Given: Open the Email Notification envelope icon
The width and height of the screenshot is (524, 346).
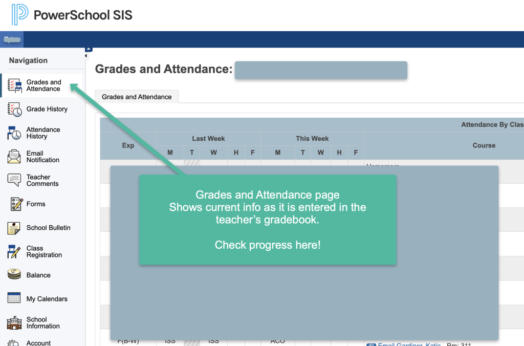Looking at the screenshot, I should tap(14, 157).
